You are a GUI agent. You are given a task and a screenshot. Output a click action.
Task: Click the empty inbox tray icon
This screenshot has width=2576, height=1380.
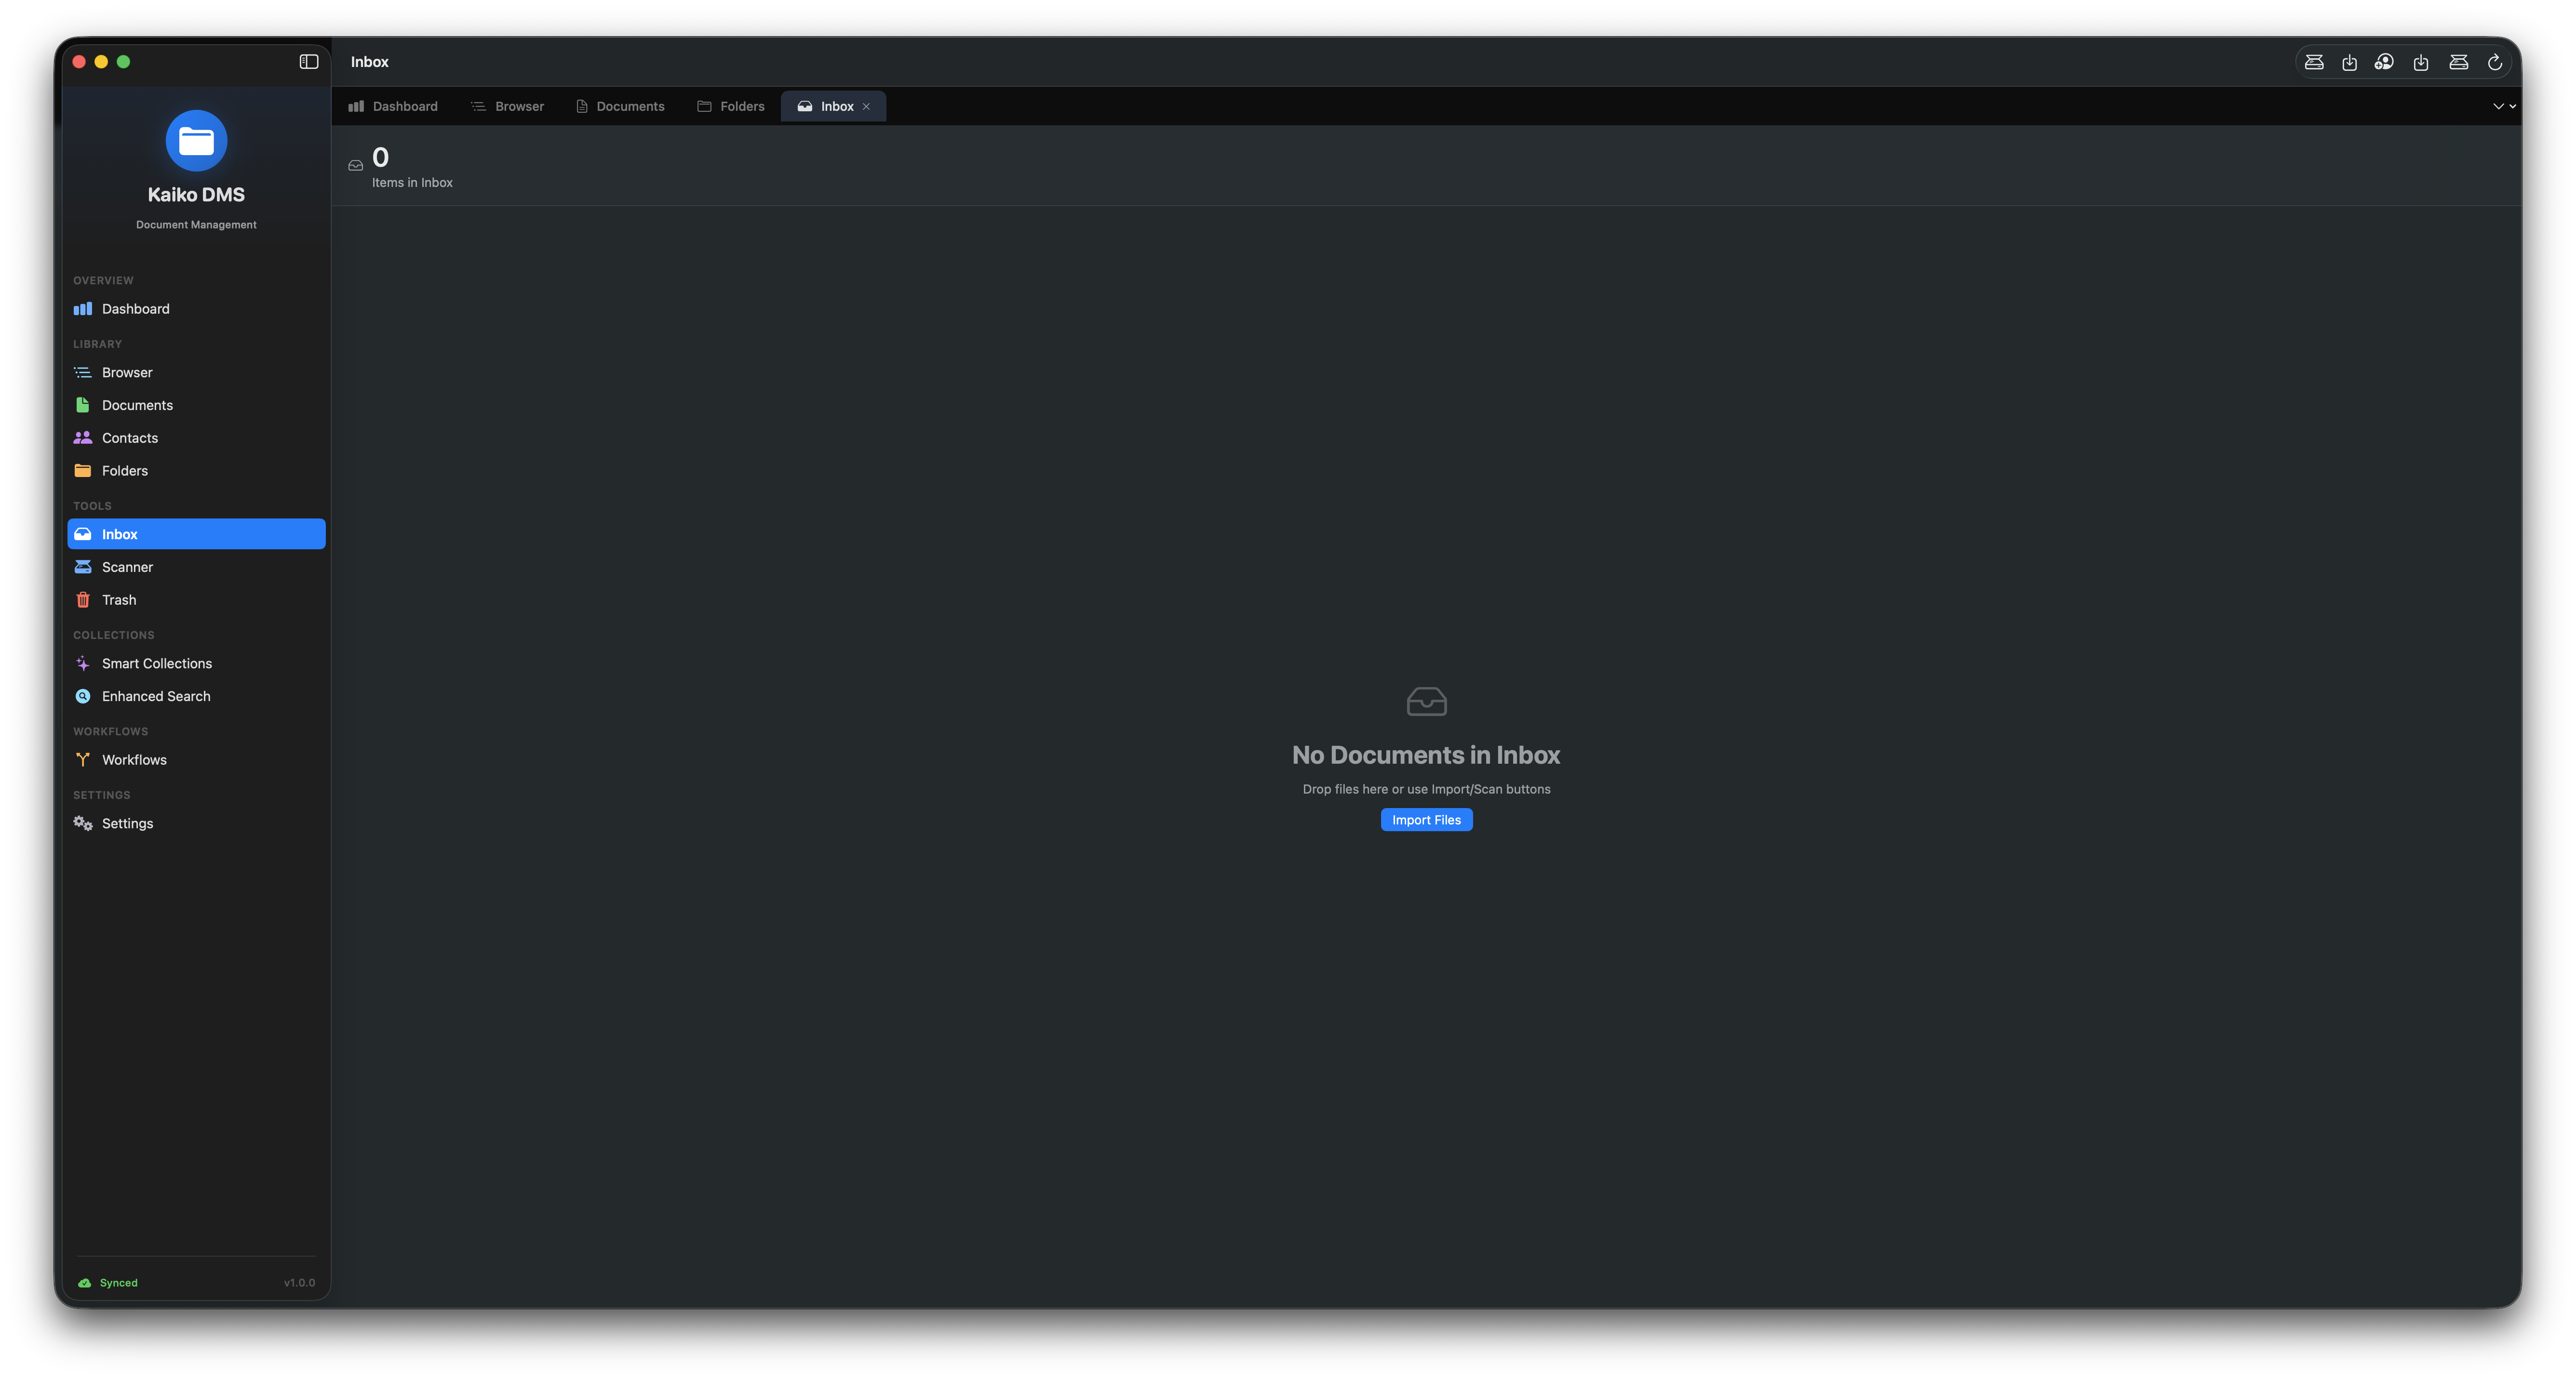pos(1426,702)
